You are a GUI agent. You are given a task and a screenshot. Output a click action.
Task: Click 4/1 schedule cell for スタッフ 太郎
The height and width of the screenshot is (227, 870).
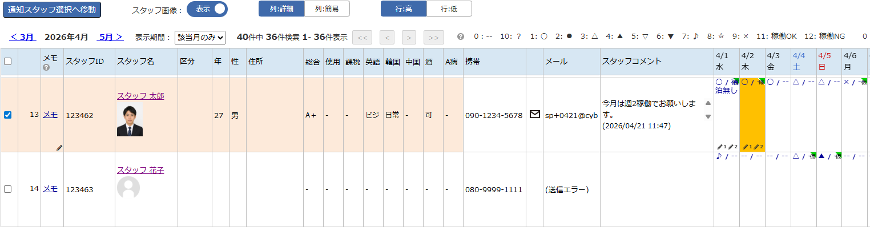[727, 115]
